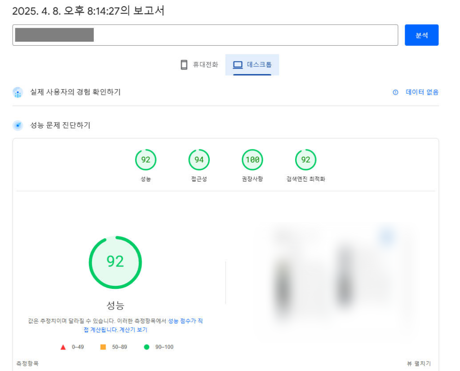Click the 뷰 펼치기 expander
The width and height of the screenshot is (460, 371).
coord(419,364)
